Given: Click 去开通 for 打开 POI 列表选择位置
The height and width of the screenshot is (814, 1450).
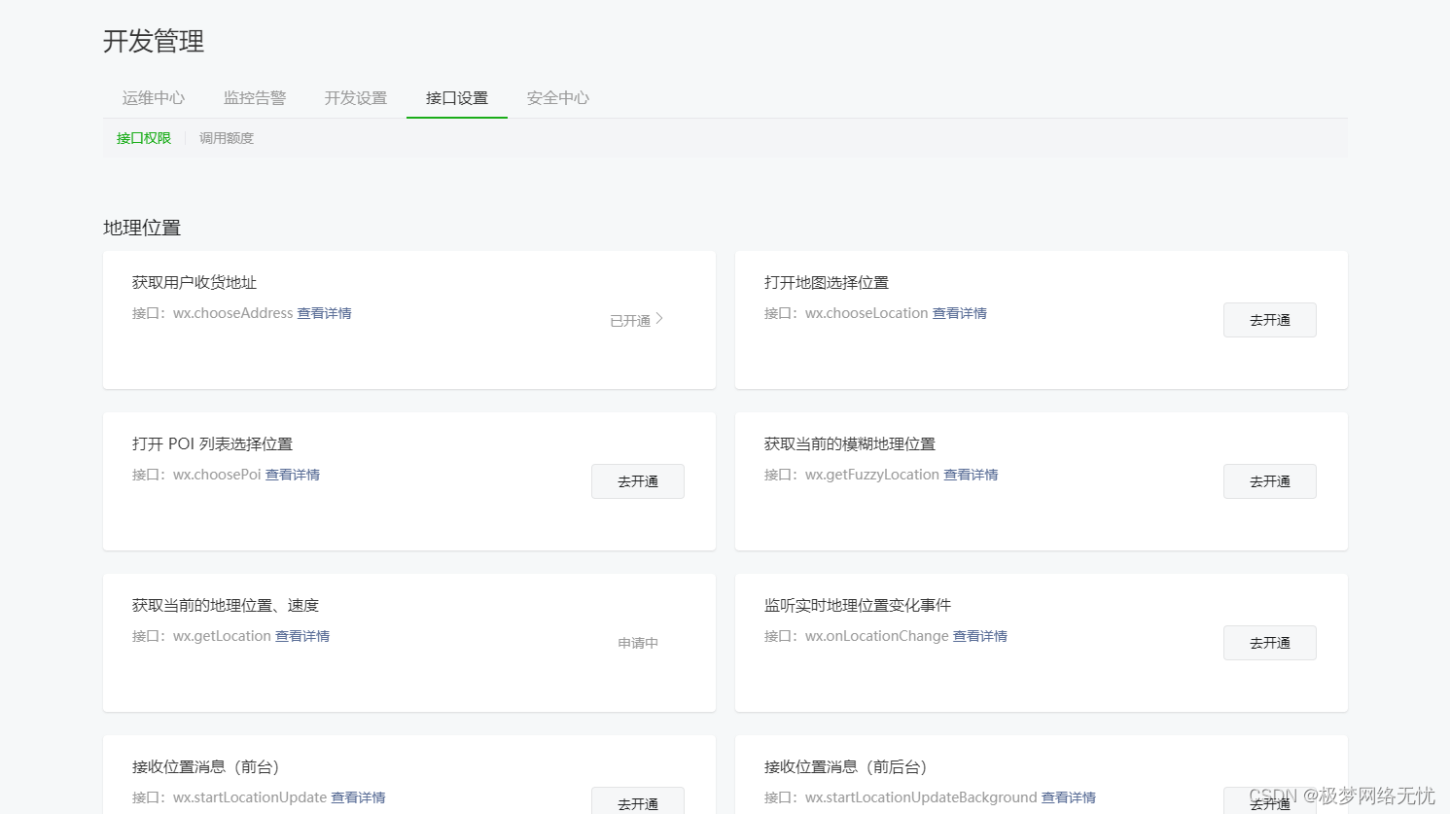Looking at the screenshot, I should (x=638, y=481).
